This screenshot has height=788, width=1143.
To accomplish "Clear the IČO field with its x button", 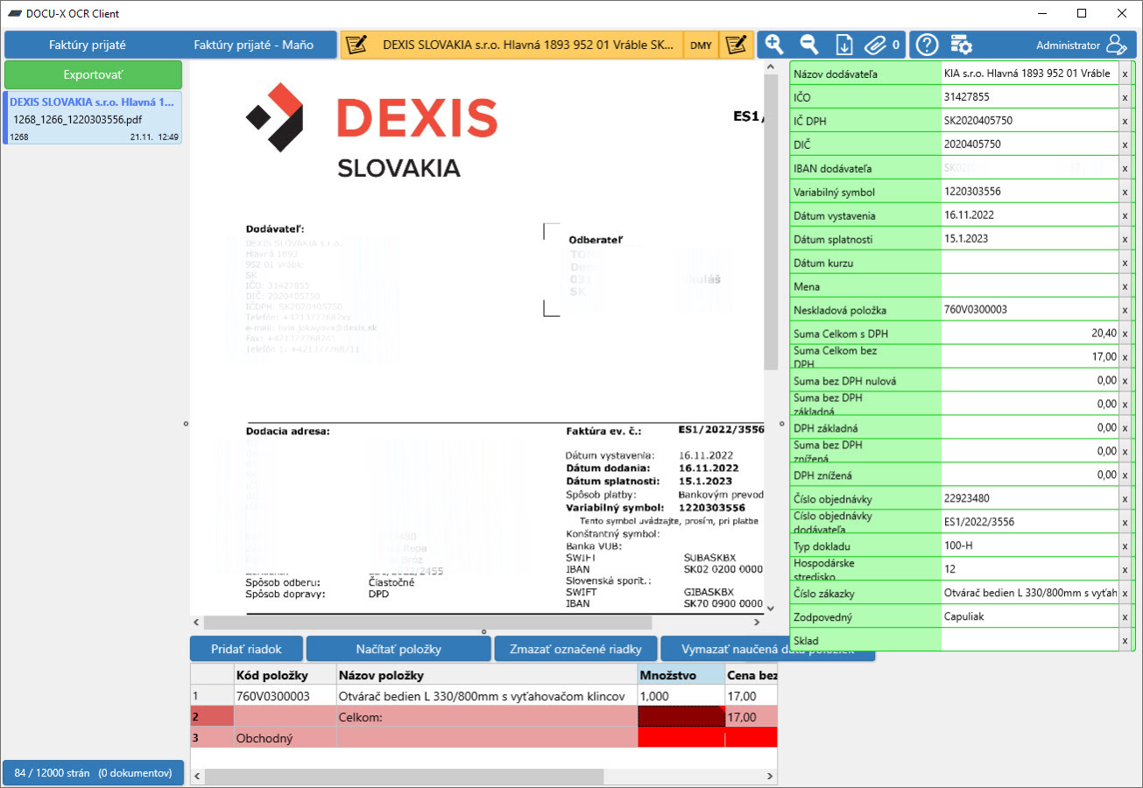I will click(x=1125, y=97).
